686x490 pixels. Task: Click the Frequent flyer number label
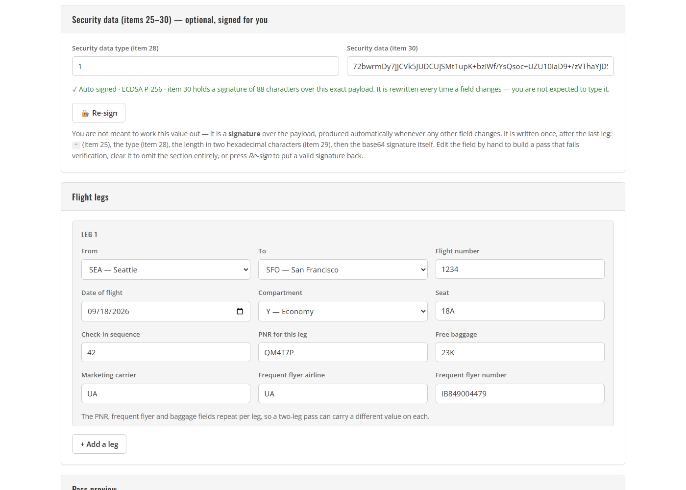pyautogui.click(x=471, y=375)
